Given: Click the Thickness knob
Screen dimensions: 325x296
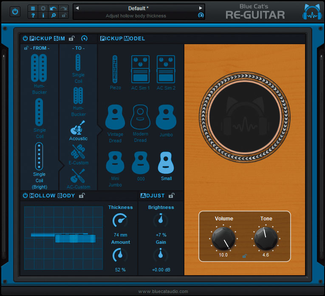Looking at the screenshot, I should coord(120,220).
